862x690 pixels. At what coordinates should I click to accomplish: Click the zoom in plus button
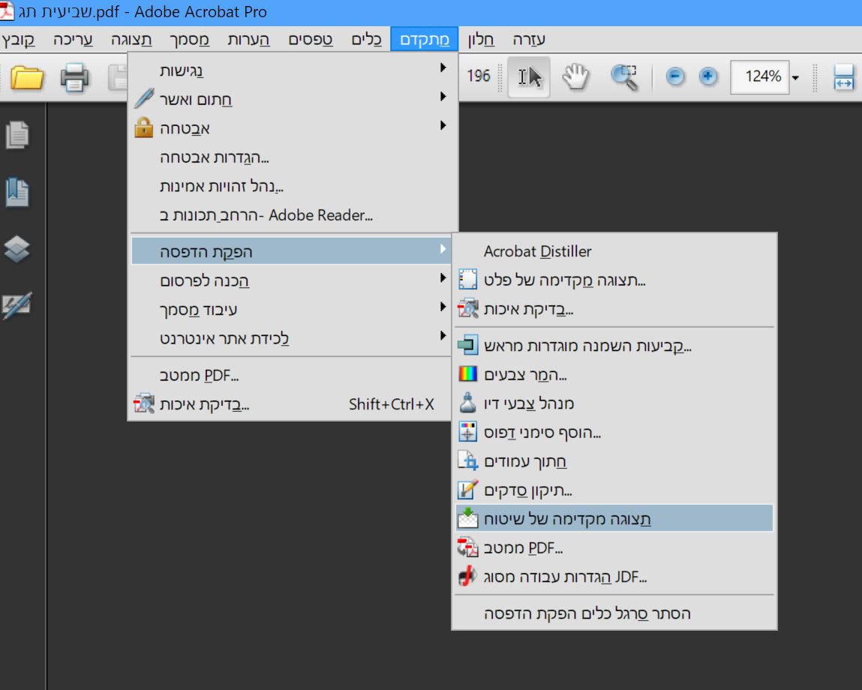pos(708,76)
